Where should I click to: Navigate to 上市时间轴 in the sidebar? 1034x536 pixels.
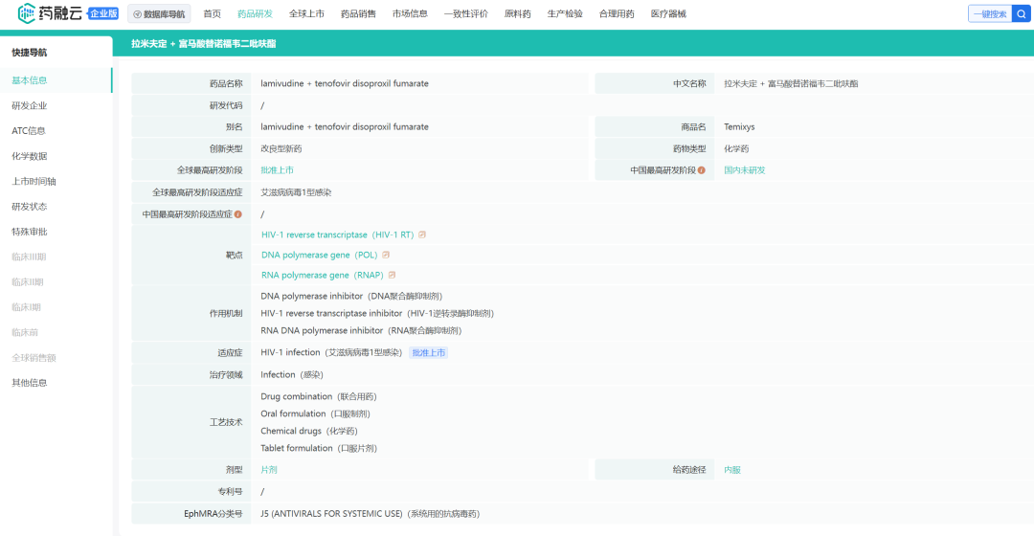tap(34, 181)
